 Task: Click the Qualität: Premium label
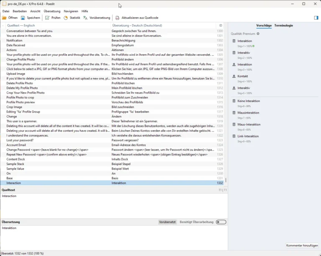(x=243, y=34)
